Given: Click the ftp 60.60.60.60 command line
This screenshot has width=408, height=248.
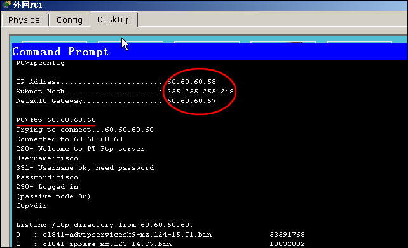Looking at the screenshot, I should tap(56, 120).
